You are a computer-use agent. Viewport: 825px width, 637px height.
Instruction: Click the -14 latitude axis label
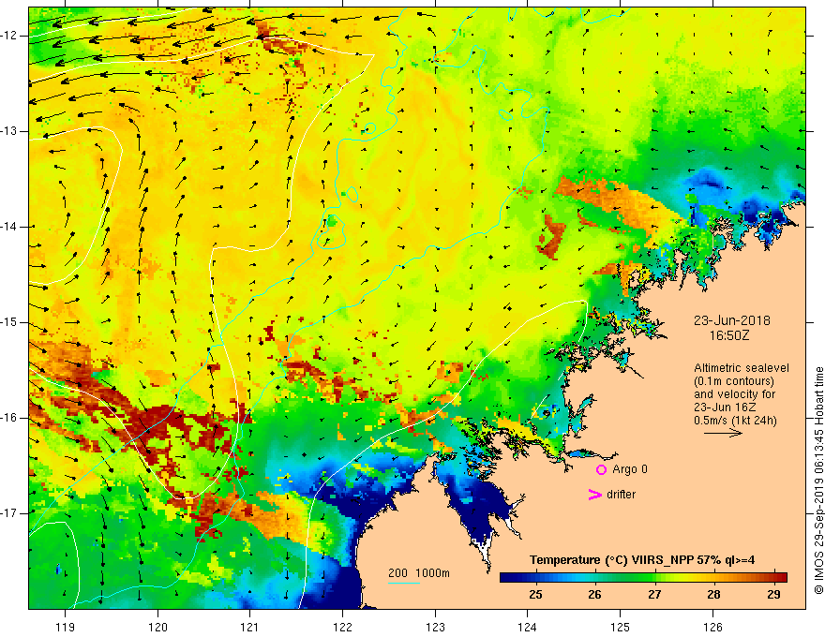tap(10, 227)
